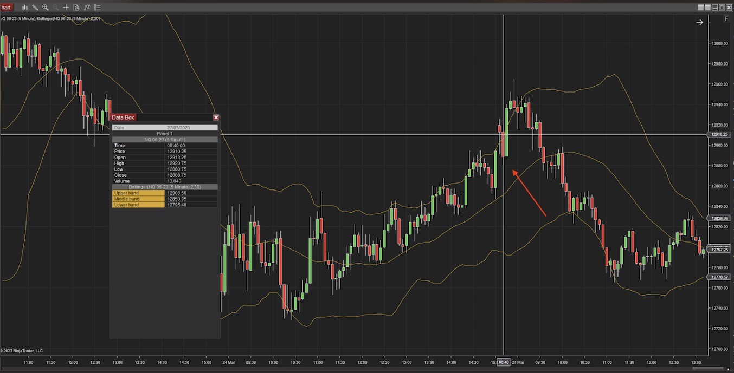This screenshot has width=734, height=373.
Task: Select the zoom in magnifier tool
Action: coord(46,8)
